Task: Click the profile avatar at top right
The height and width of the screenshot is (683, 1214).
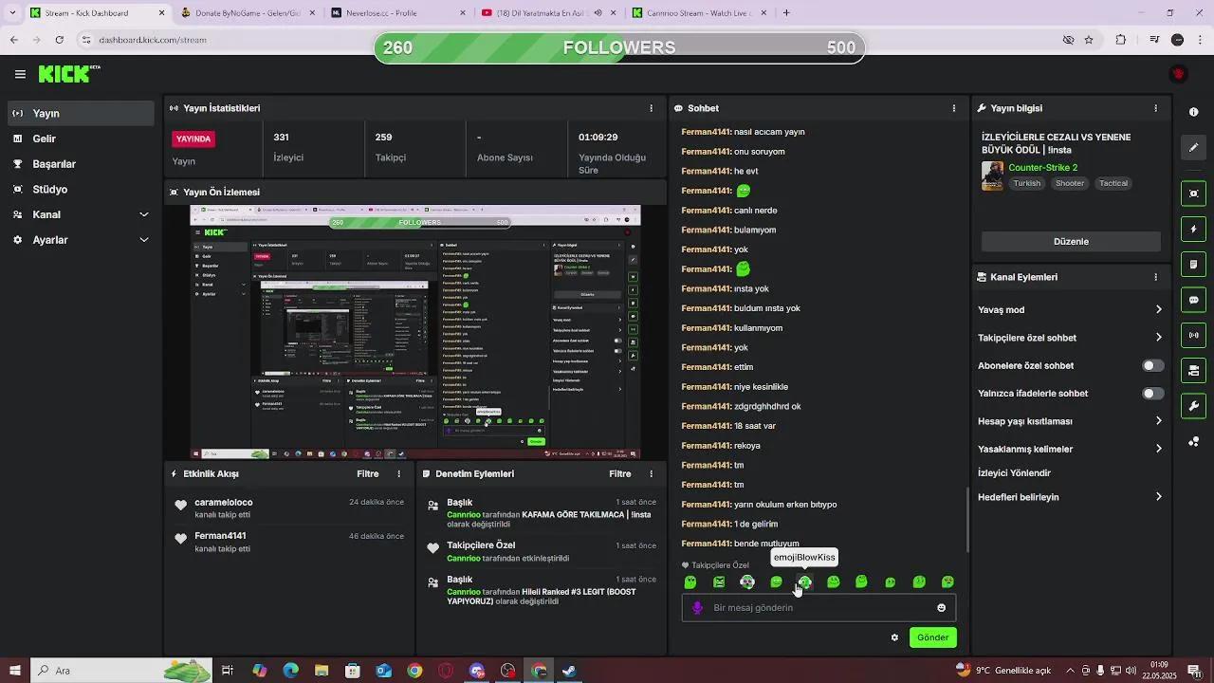Action: (x=1179, y=74)
